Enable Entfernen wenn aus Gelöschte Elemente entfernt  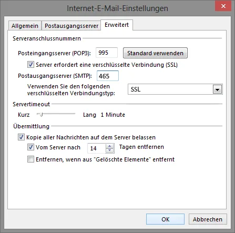30,159
